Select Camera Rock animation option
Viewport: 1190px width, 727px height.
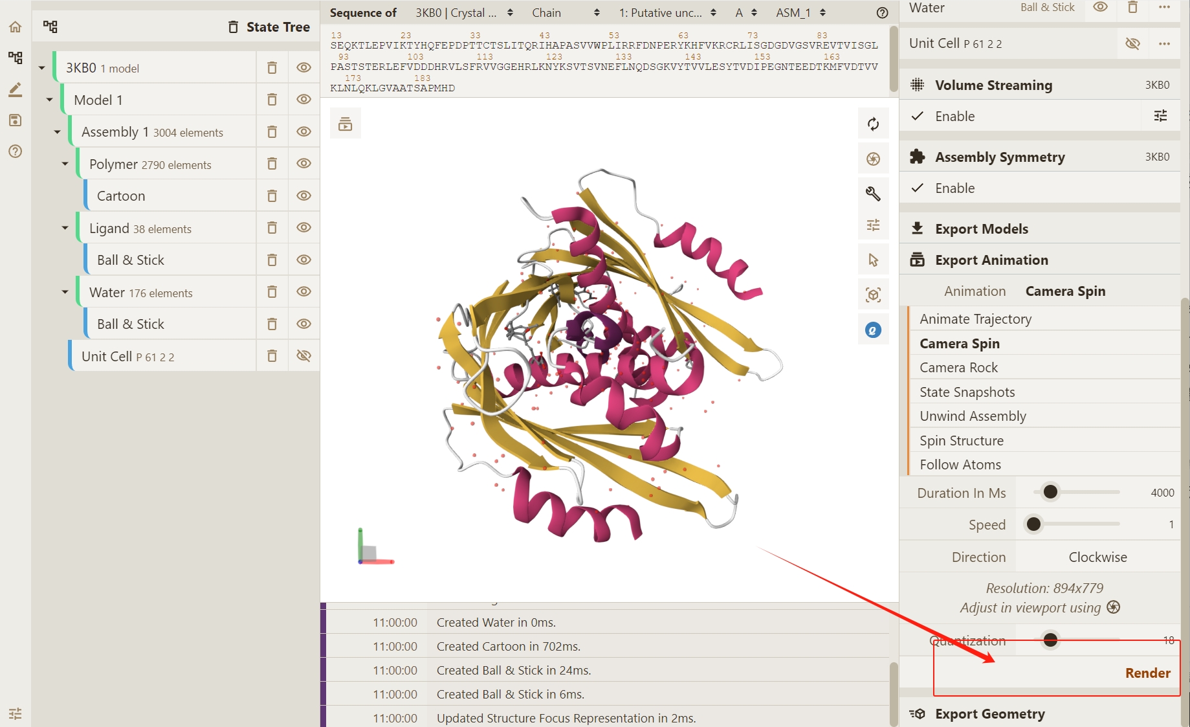pos(958,368)
